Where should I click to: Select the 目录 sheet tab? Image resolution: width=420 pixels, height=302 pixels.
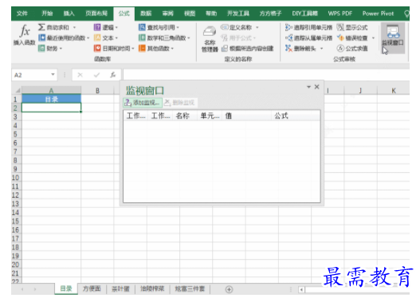[66, 288]
